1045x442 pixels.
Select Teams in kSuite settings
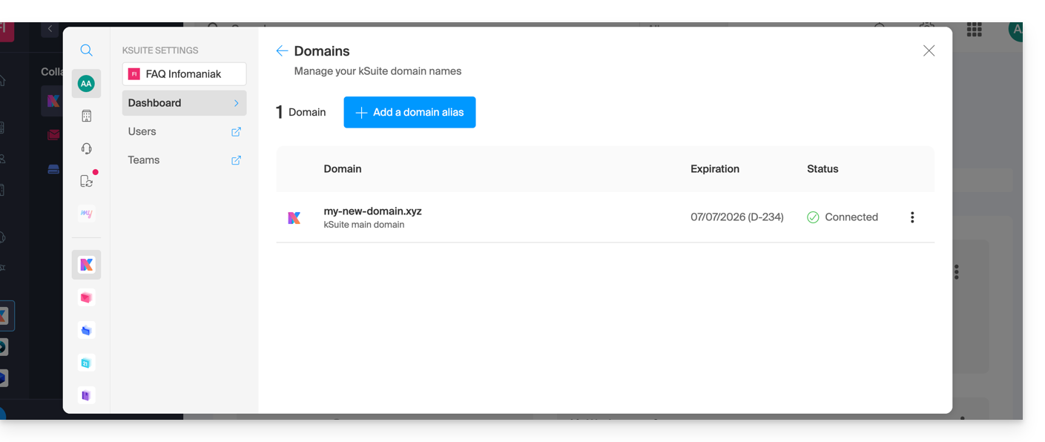point(144,160)
